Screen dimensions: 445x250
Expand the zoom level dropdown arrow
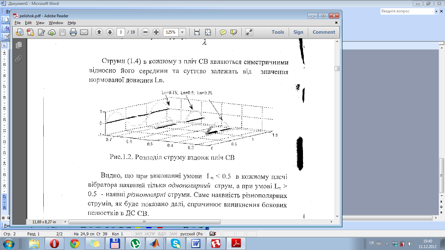[x=182, y=32]
